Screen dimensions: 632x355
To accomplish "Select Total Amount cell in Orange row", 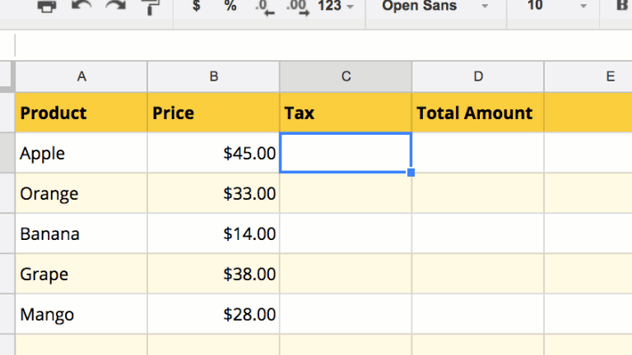I will pos(478,193).
